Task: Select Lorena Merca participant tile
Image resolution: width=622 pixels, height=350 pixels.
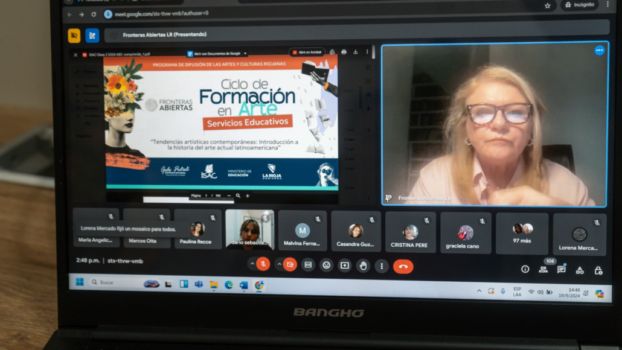Action: tap(580, 235)
